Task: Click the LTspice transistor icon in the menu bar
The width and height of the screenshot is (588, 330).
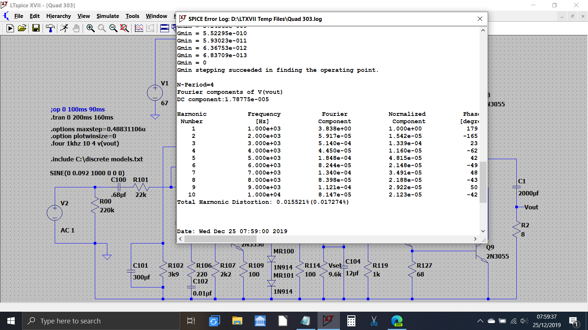Action: pos(6,16)
